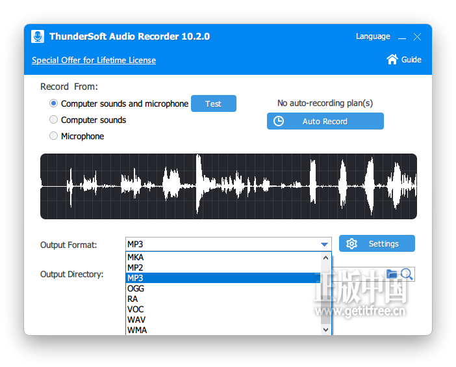Screen dimensions: 456x367
Task: Click the MP3 Output Format combo box
Action: point(228,245)
